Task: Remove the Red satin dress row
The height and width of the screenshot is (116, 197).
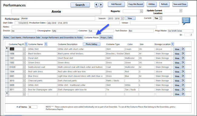Action: point(183,72)
